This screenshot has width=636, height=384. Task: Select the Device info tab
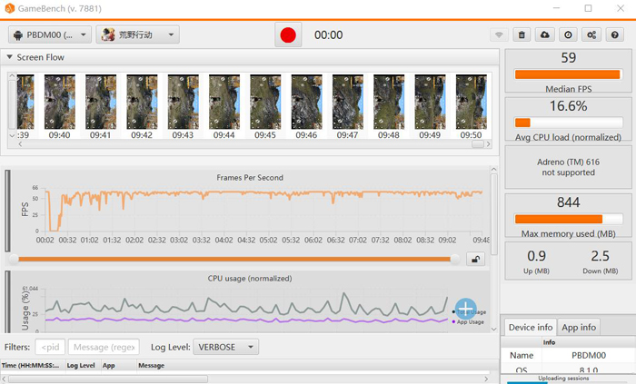pos(529,327)
